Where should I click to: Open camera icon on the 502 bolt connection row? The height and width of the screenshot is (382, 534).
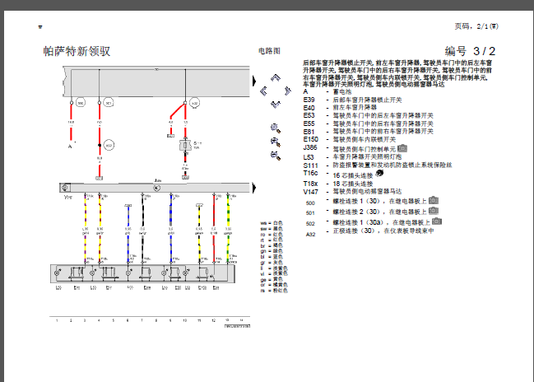[x=437, y=221]
